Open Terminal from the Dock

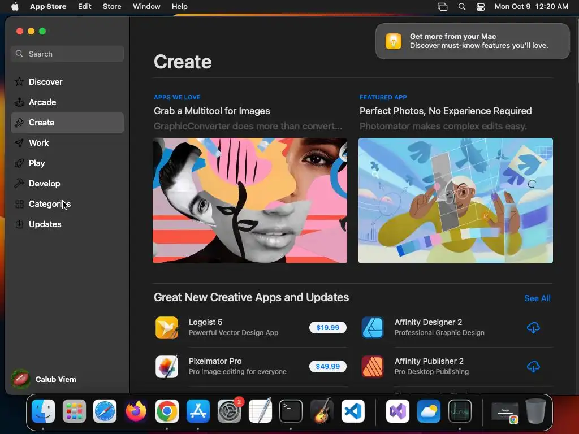coord(291,411)
